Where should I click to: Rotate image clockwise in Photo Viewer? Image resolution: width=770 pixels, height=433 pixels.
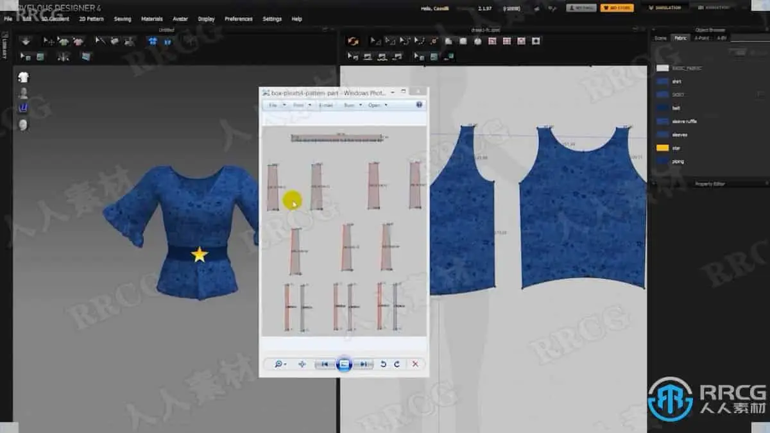tap(397, 364)
